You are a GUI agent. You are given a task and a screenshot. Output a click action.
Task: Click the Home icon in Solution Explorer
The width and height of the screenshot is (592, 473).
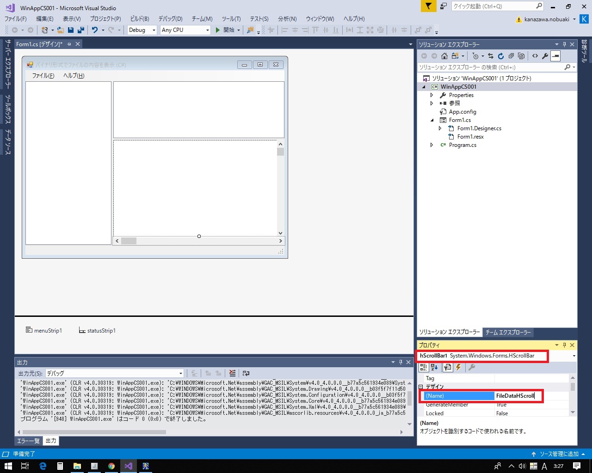[444, 56]
